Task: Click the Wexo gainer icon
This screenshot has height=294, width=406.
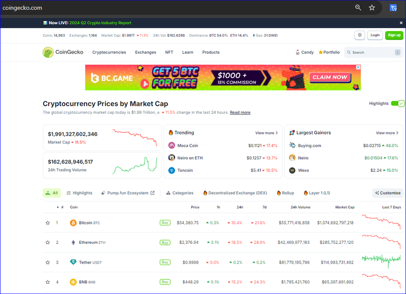Action: click(292, 170)
